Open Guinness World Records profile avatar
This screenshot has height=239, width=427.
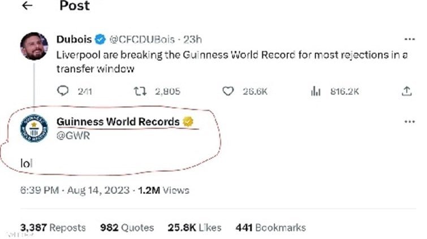pyautogui.click(x=34, y=129)
